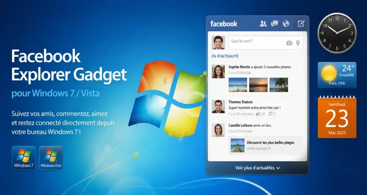The width and height of the screenshot is (367, 195).
Task: Open 'Découvrir les plus belles plages' link
Action: click(271, 142)
